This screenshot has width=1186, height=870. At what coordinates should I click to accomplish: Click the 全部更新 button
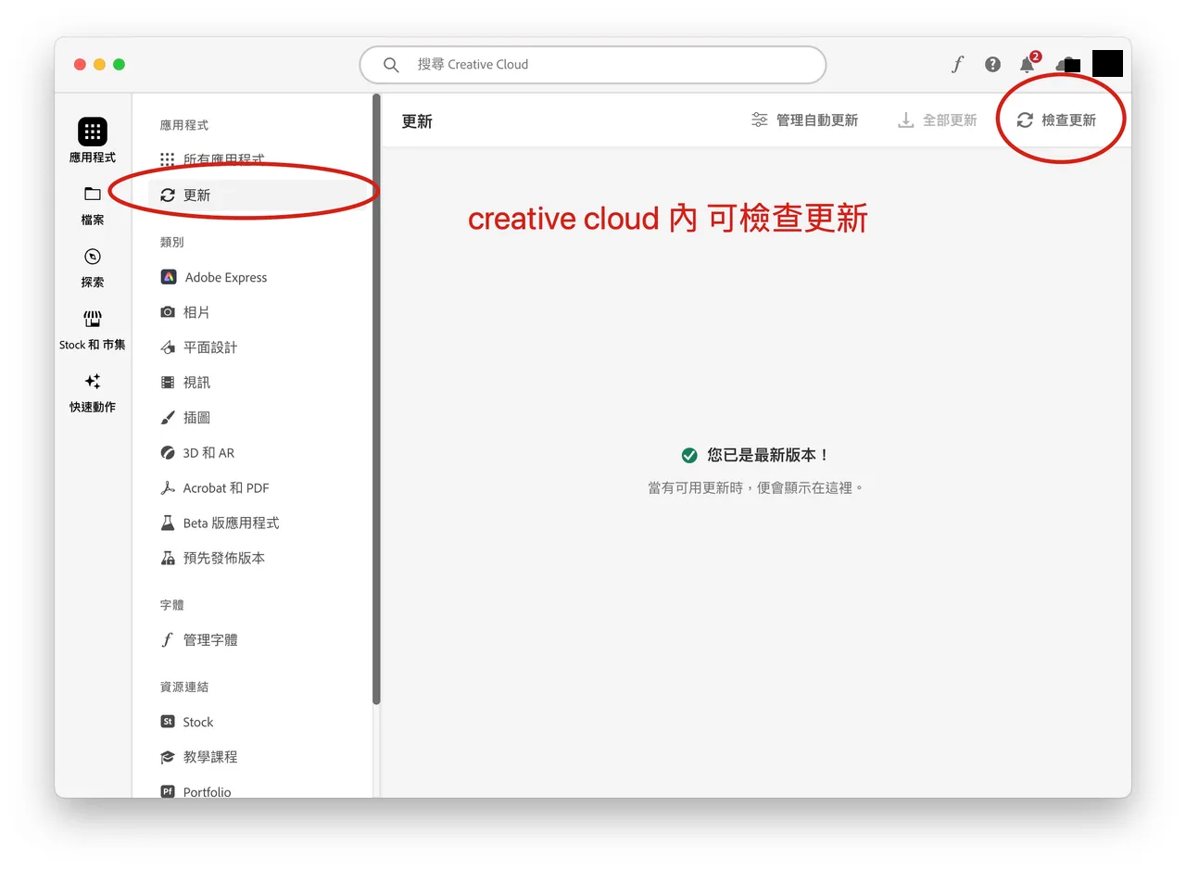(x=937, y=120)
